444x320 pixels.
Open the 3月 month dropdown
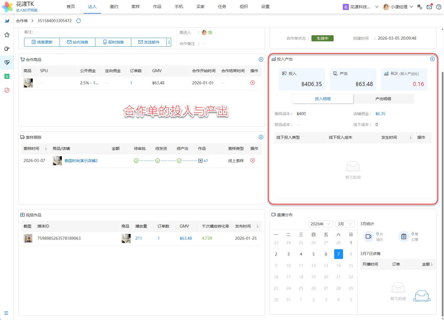pyautogui.click(x=345, y=224)
